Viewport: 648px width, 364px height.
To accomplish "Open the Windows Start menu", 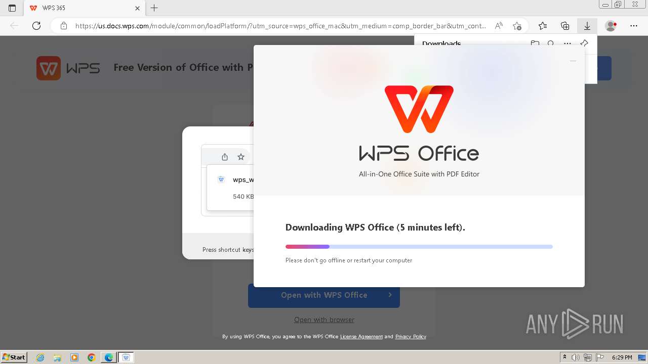I will (x=14, y=357).
